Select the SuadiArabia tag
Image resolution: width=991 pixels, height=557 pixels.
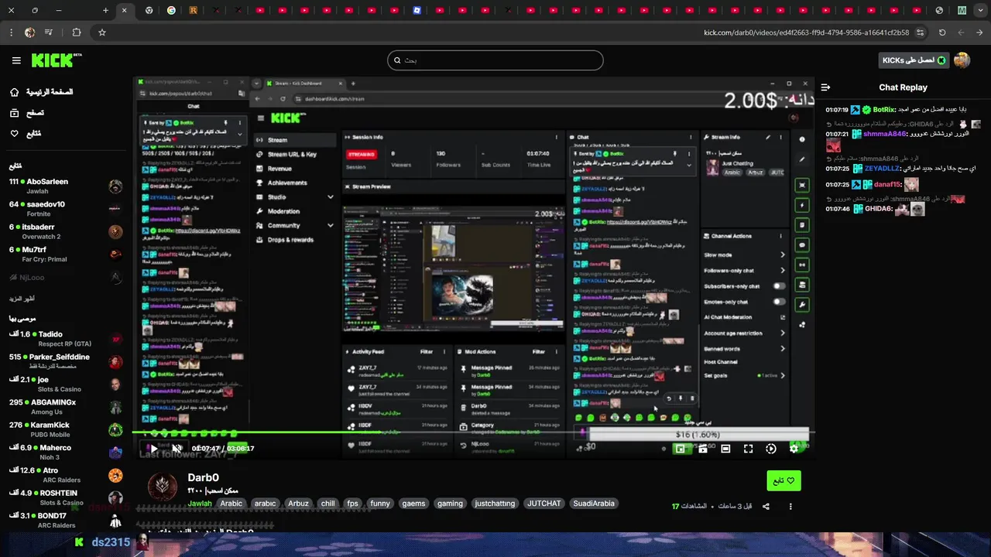coord(594,504)
